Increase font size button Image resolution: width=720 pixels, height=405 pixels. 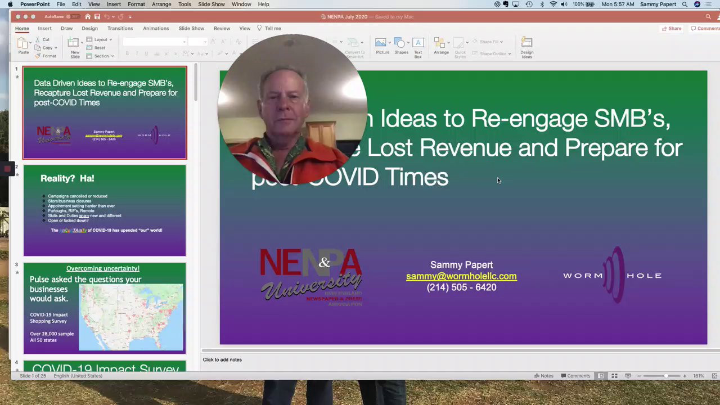click(213, 42)
